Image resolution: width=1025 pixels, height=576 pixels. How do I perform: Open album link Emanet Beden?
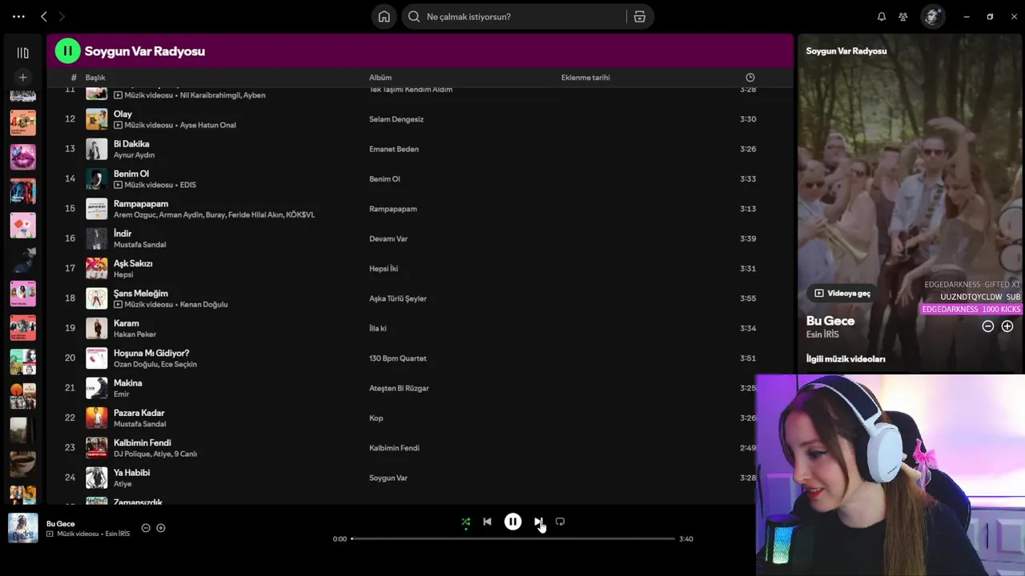[x=394, y=149]
